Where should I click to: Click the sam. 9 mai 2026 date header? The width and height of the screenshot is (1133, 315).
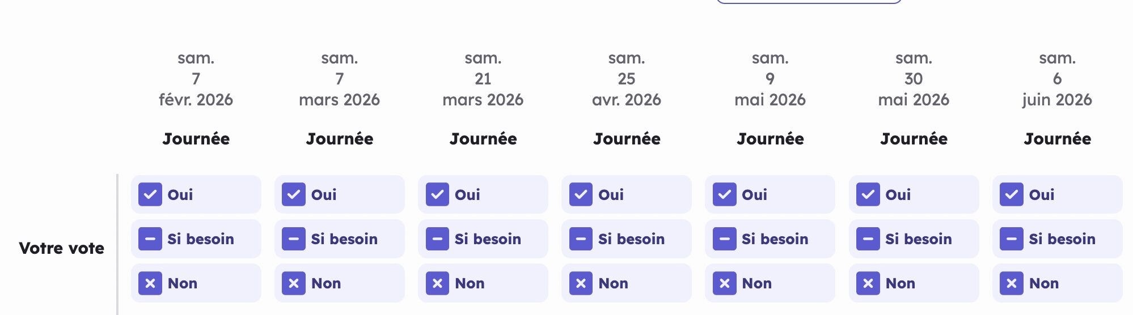770,79
